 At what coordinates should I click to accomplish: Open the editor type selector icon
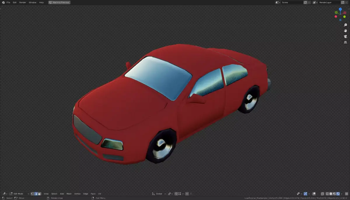click(x=4, y=194)
